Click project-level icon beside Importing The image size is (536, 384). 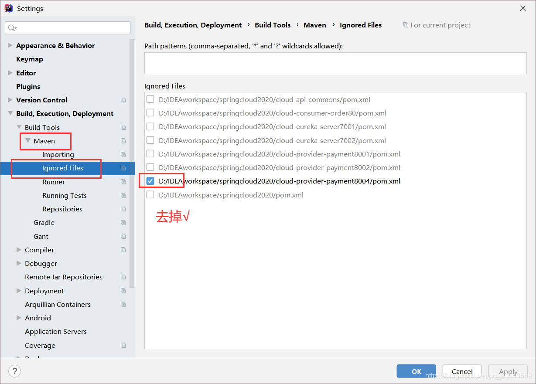pyautogui.click(x=123, y=155)
